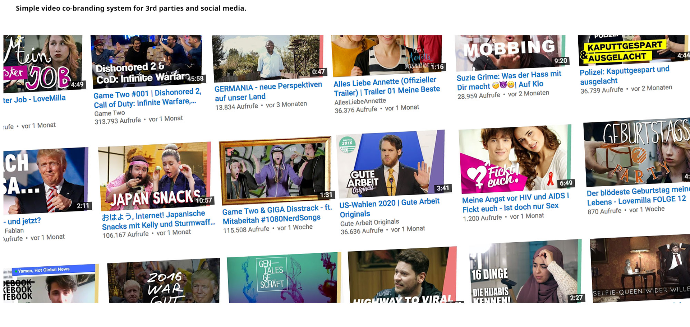The width and height of the screenshot is (690, 327).
Task: Click the 6:49 duration badge
Action: [566, 183]
